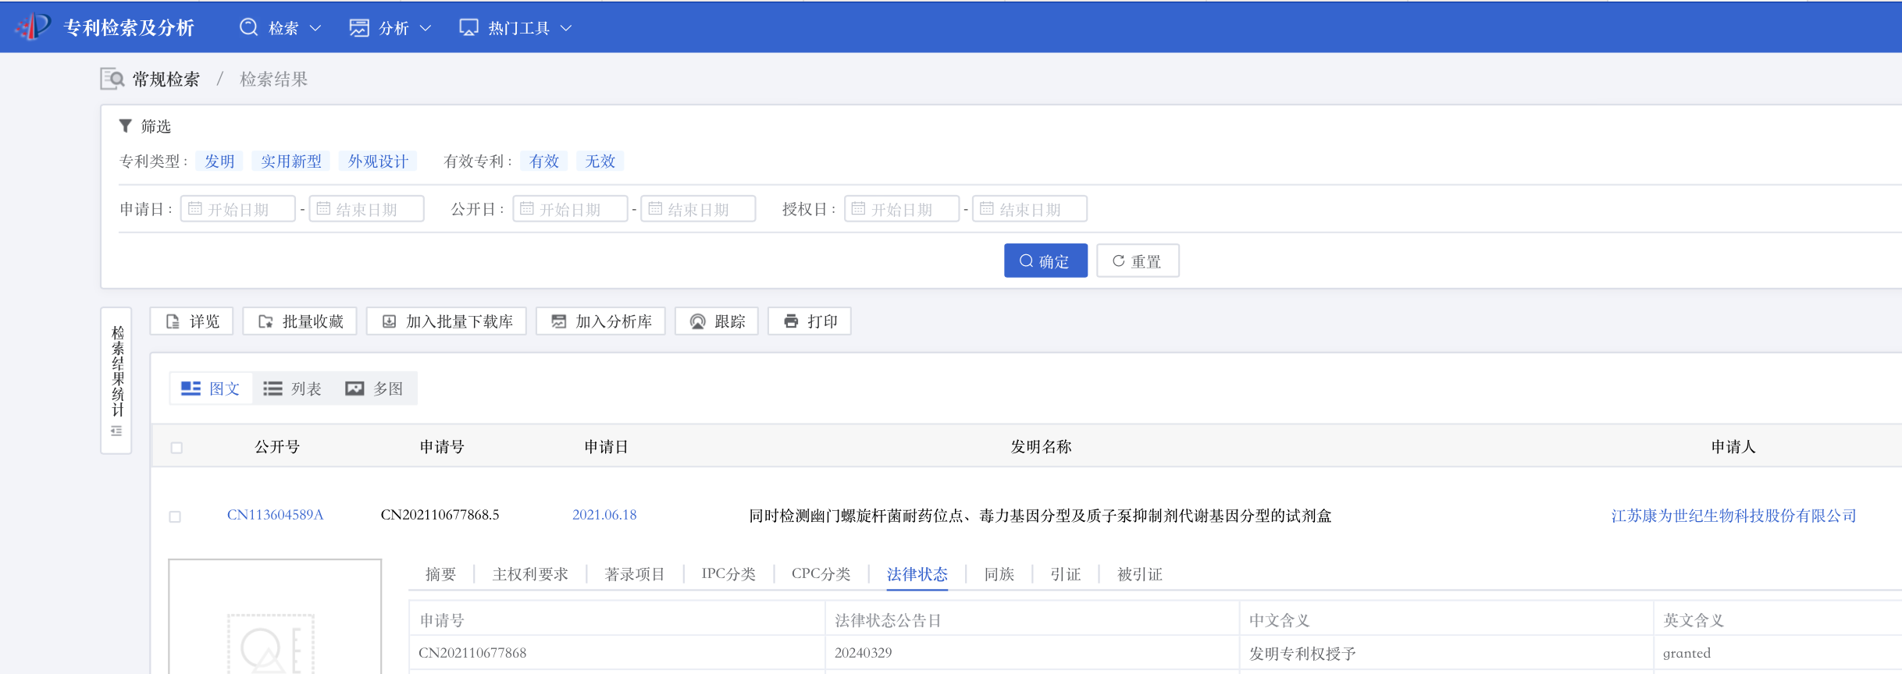This screenshot has height=674, width=1902.
Task: Switch to the IPC分类 tab
Action: (728, 574)
